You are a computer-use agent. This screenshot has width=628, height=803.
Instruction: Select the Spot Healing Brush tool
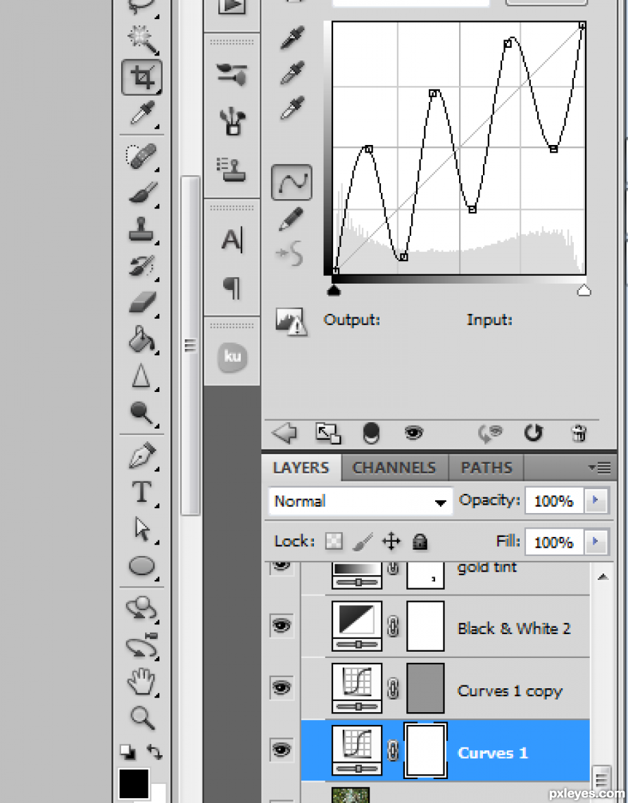tap(142, 156)
